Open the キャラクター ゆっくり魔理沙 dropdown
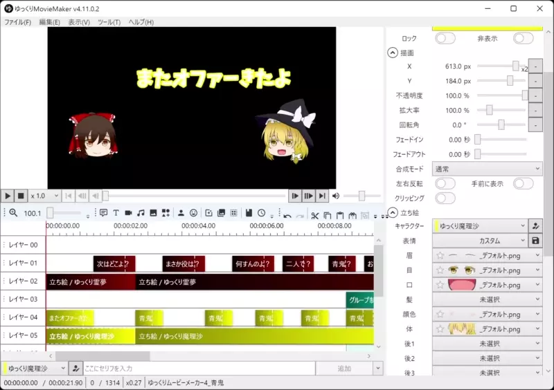554x390 pixels. point(480,226)
